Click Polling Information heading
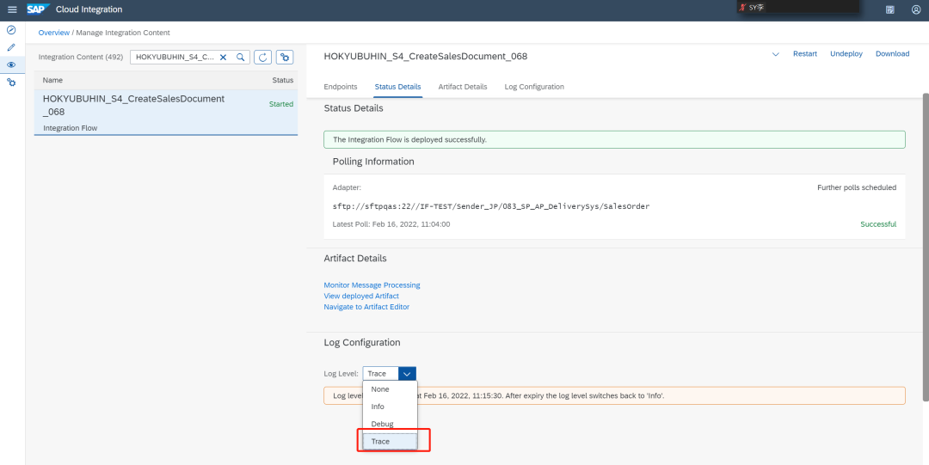The width and height of the screenshot is (929, 465). coord(373,162)
